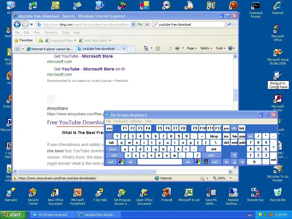Toggle the right alt key
The width and height of the screenshot is (292, 219).
188,162
